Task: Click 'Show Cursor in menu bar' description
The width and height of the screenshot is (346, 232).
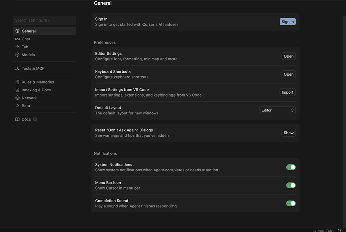Action: pyautogui.click(x=118, y=188)
